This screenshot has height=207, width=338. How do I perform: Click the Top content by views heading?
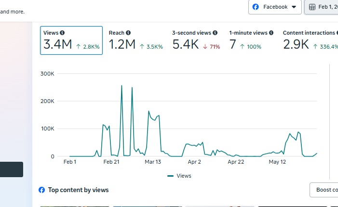[78, 190]
